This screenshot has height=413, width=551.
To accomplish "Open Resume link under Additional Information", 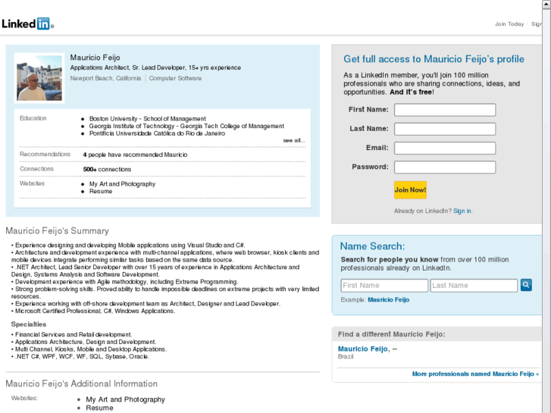I will coord(99,408).
